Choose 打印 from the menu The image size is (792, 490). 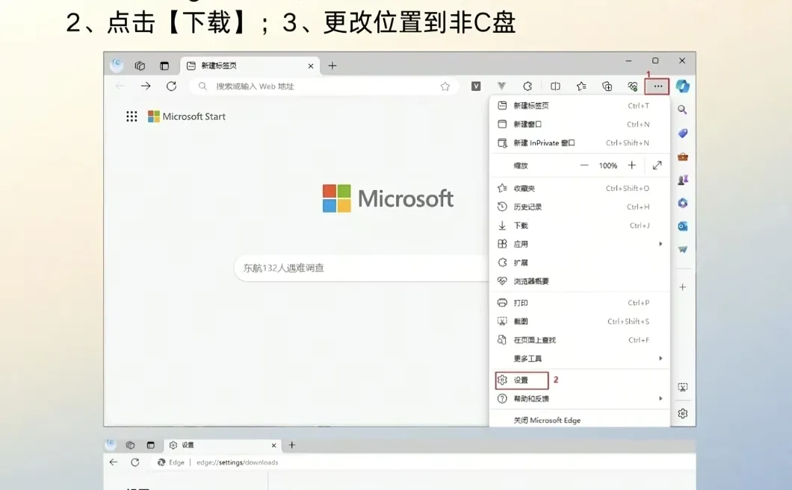[x=579, y=303]
